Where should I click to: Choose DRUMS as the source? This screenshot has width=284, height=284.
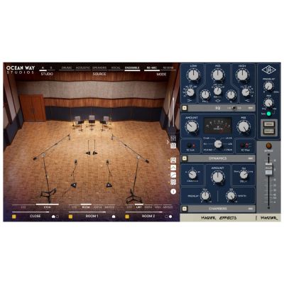click(x=67, y=67)
